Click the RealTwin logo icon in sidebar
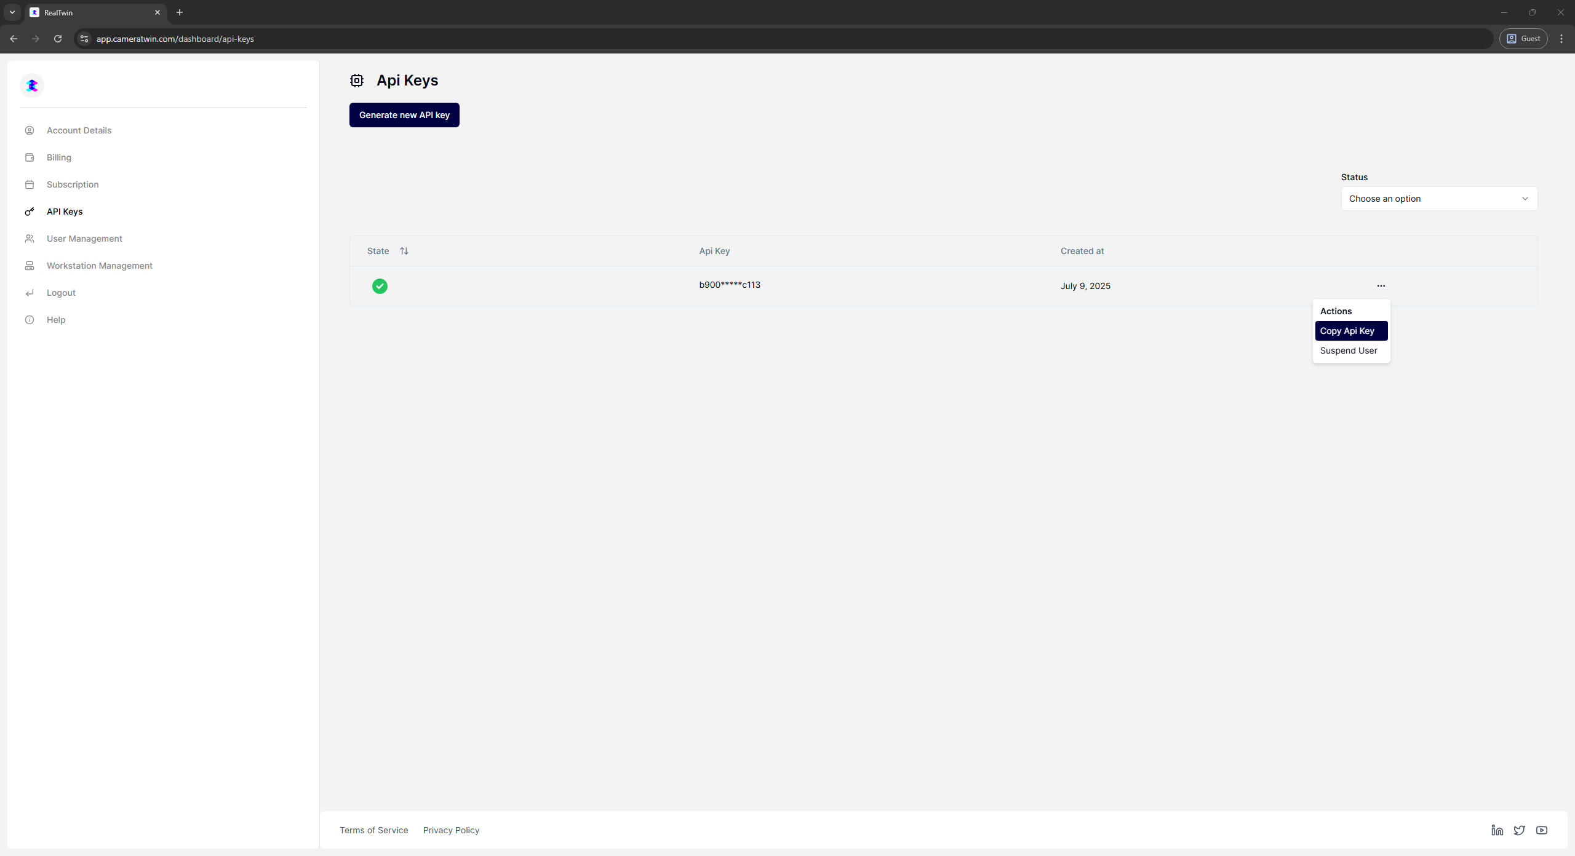 click(x=32, y=85)
